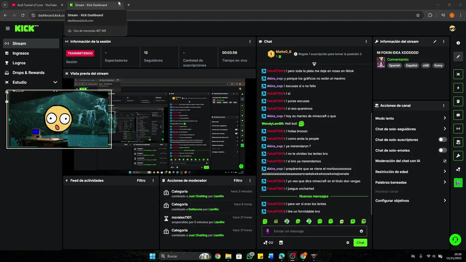Select the broadcast signal icon in right sidebar
The width and height of the screenshot is (466, 262).
458,128
